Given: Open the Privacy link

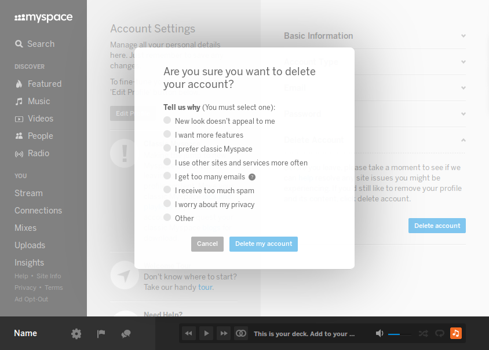Looking at the screenshot, I should 25,288.
